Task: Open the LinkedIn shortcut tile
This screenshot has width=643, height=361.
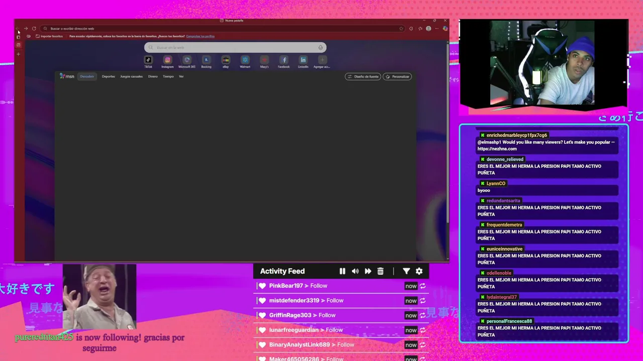Action: (x=303, y=62)
